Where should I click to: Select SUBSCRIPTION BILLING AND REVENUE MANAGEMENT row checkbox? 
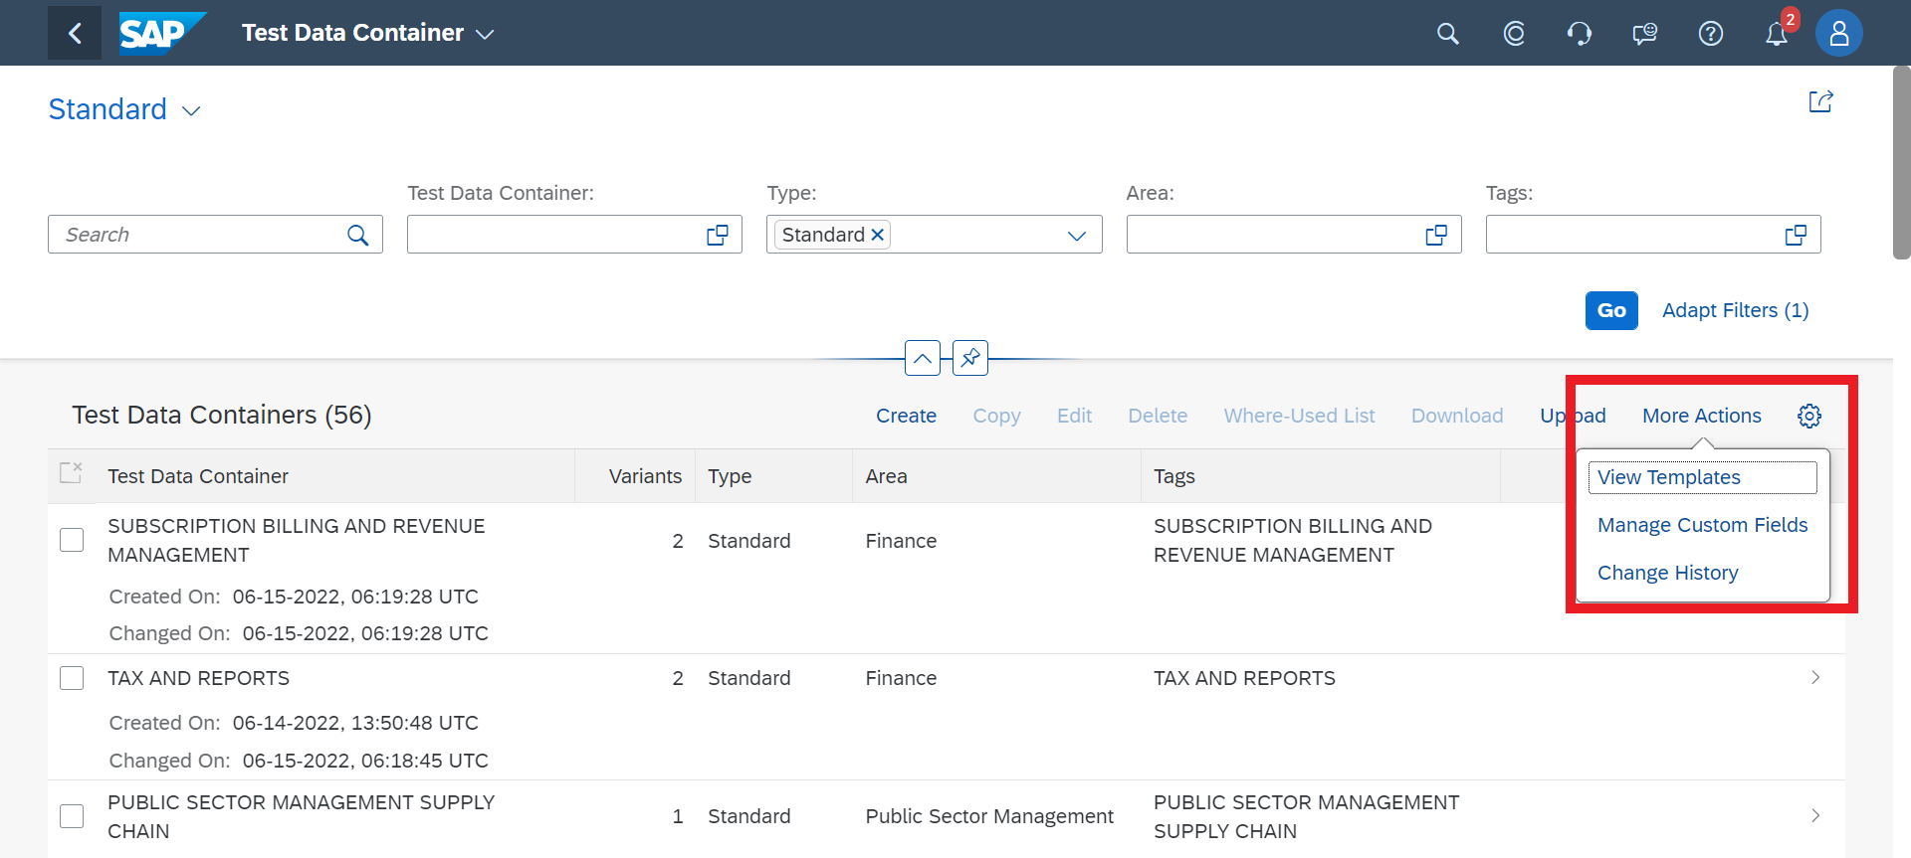click(x=72, y=540)
